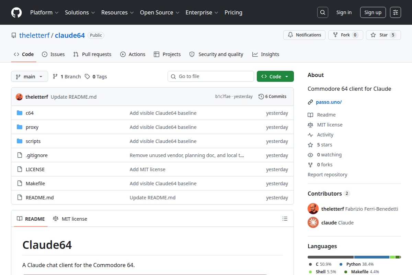The height and width of the screenshot is (275, 412).
Task: Expand the Resources menu
Action: 117,12
